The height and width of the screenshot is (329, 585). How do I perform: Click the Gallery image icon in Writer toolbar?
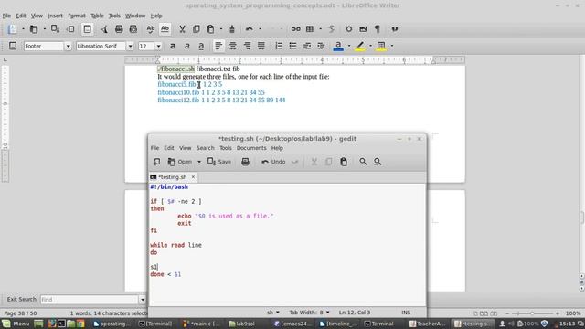tap(363, 28)
